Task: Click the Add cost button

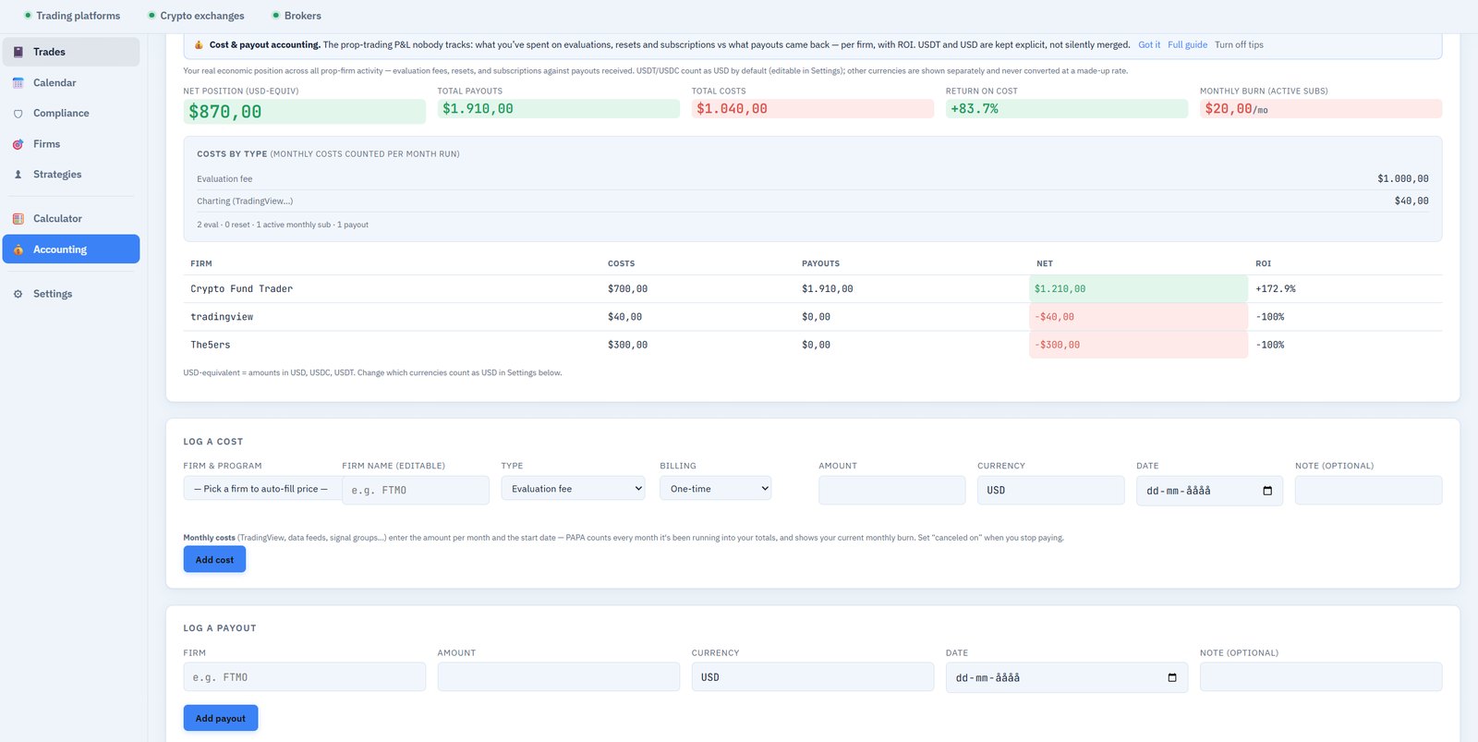Action: (214, 559)
